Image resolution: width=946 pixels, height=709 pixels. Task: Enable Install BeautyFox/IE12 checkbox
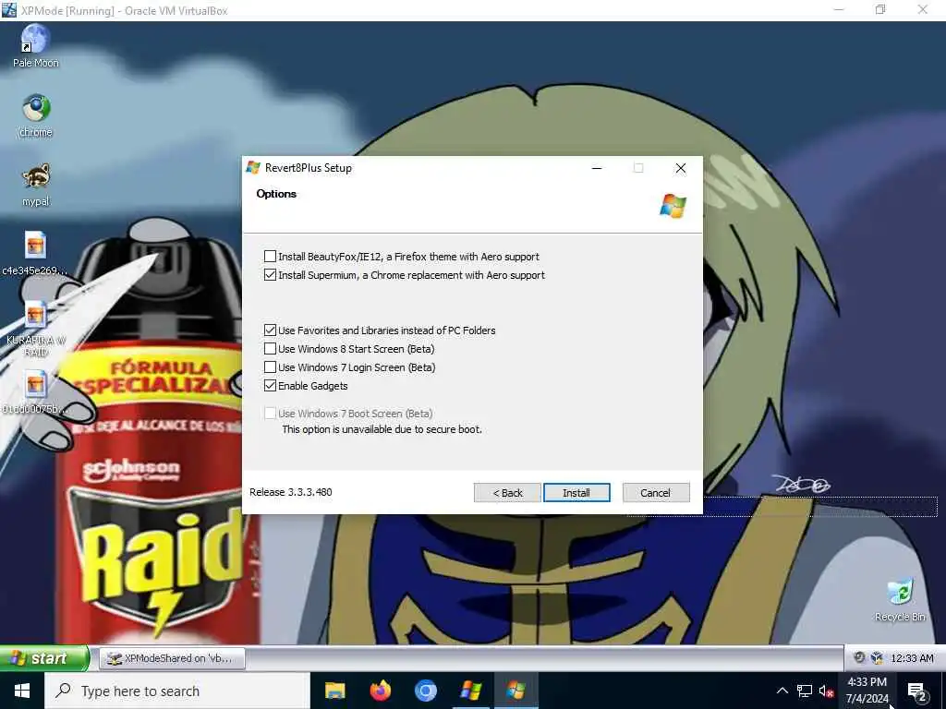(271, 257)
